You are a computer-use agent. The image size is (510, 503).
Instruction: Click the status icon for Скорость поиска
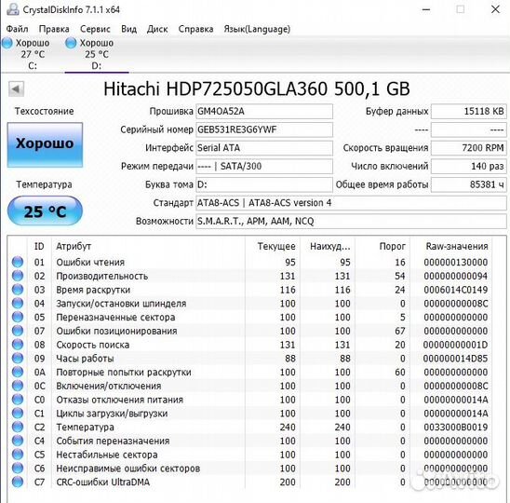click(x=18, y=344)
